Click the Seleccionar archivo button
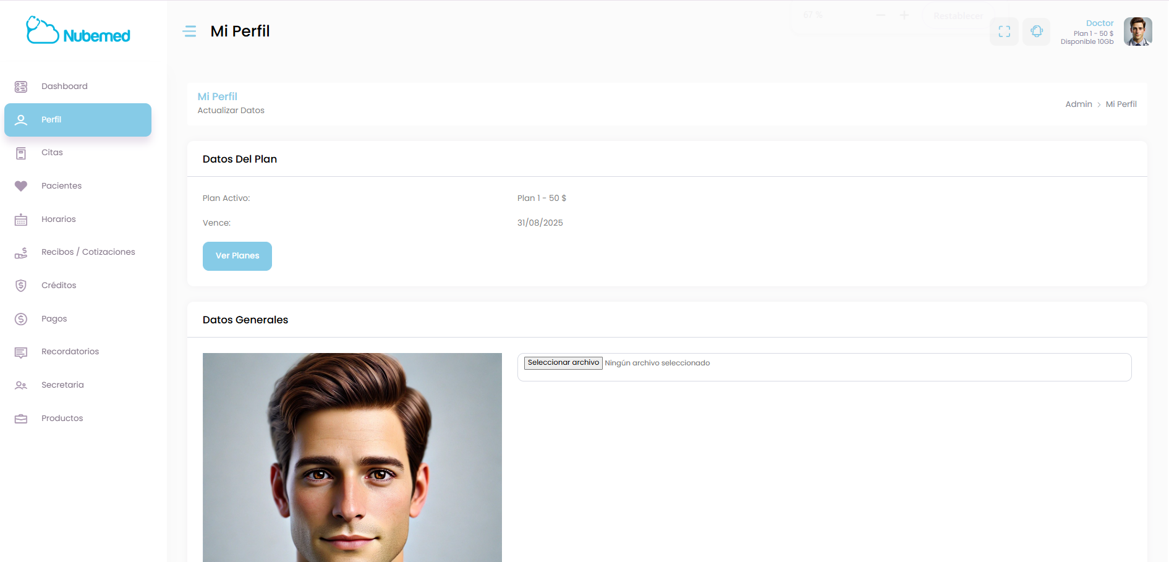 click(x=563, y=363)
